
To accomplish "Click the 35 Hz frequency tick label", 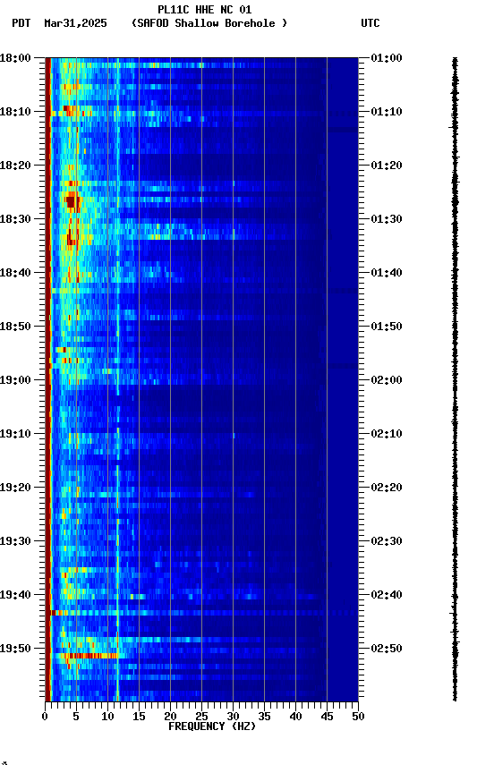I will (x=264, y=717).
